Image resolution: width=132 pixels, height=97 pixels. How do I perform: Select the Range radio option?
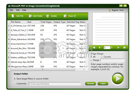(x=91, y=60)
